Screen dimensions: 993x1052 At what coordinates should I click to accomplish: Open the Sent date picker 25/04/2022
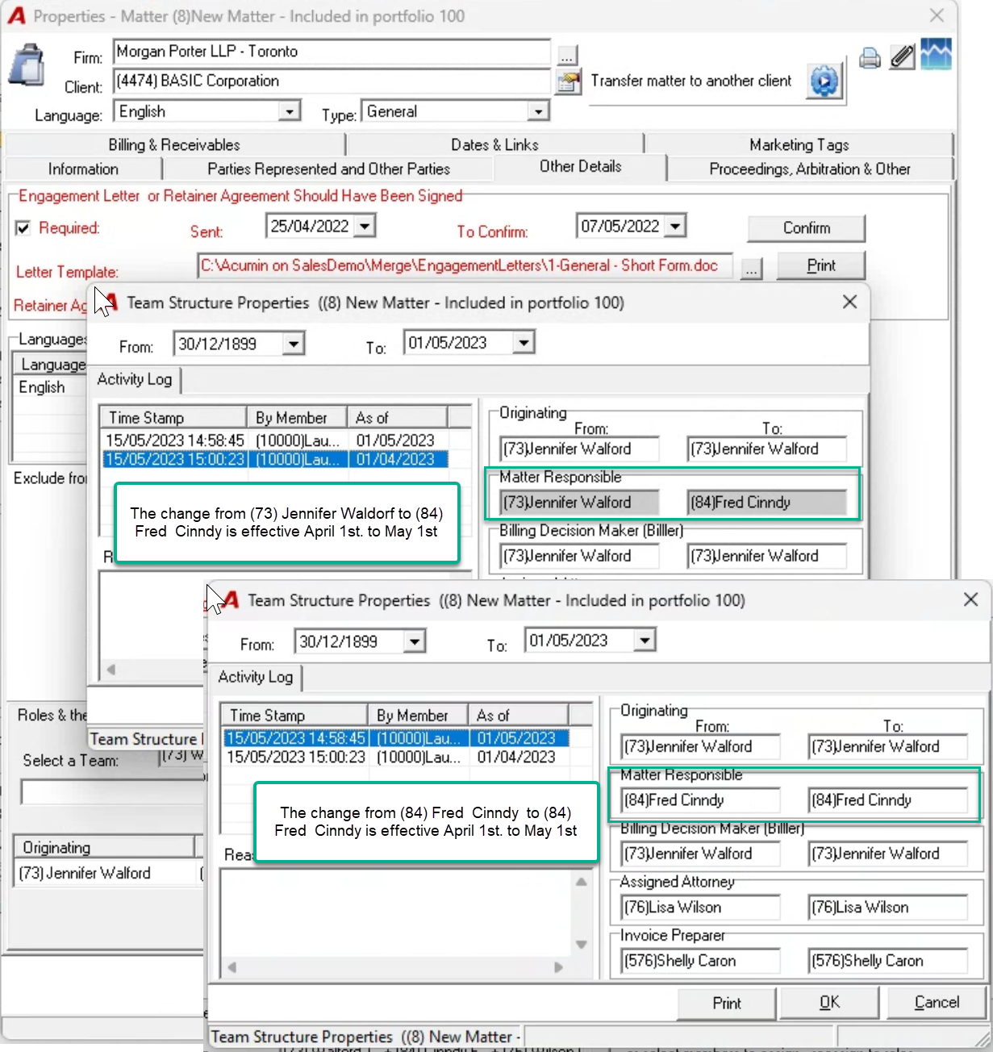point(365,226)
